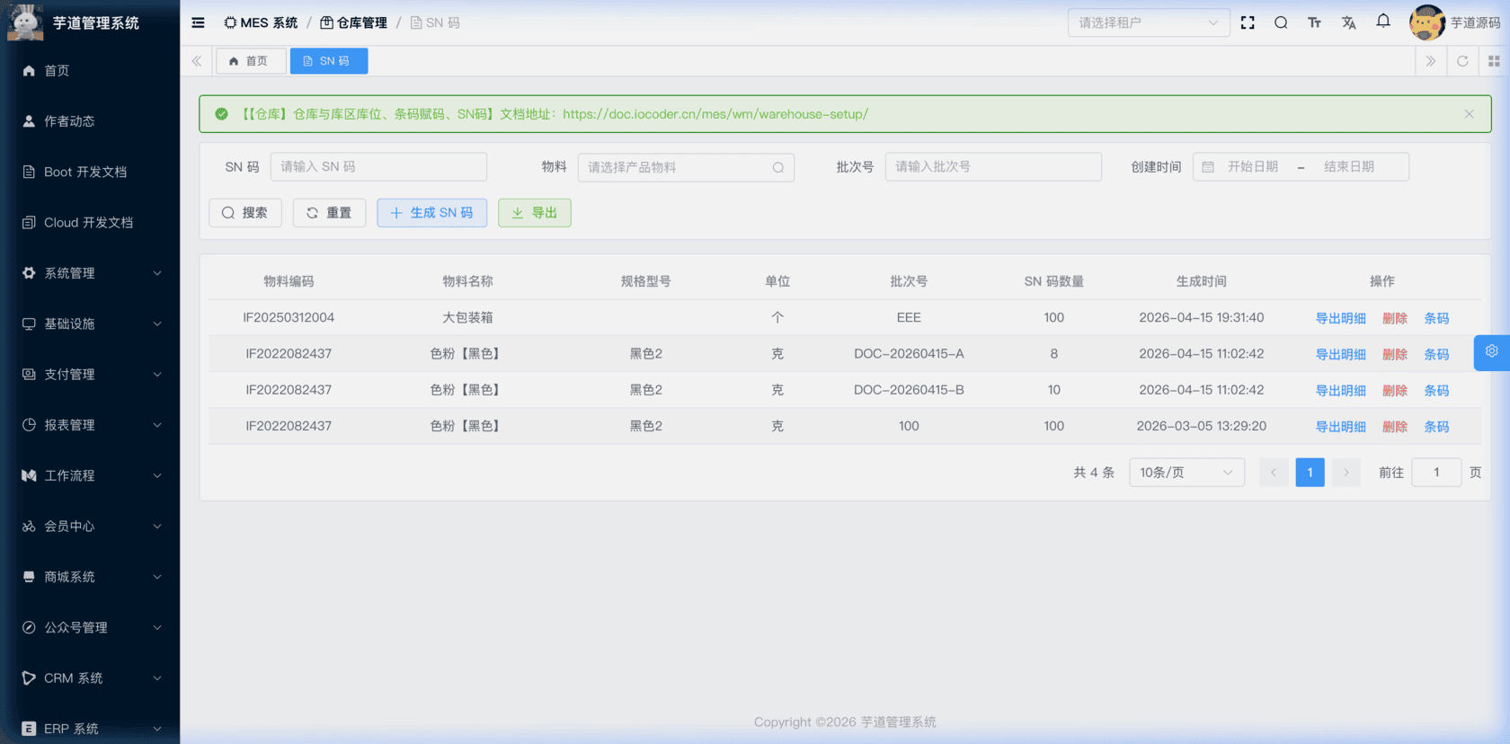Open the floating settings gear button
The height and width of the screenshot is (744, 1510).
tap(1492, 352)
